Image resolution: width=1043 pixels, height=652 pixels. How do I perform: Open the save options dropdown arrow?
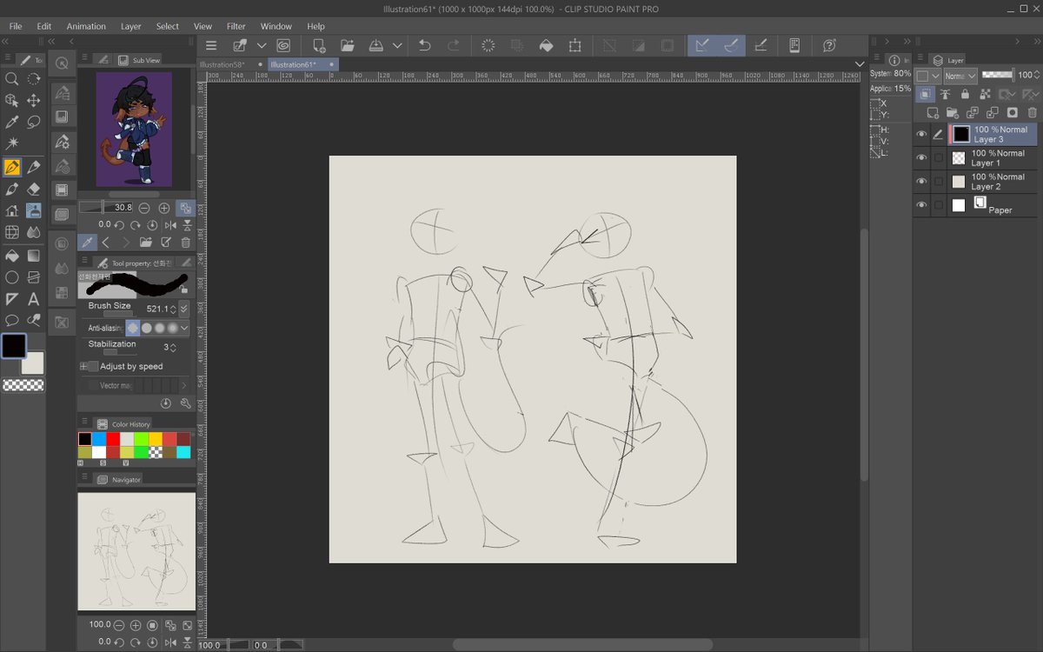[397, 45]
